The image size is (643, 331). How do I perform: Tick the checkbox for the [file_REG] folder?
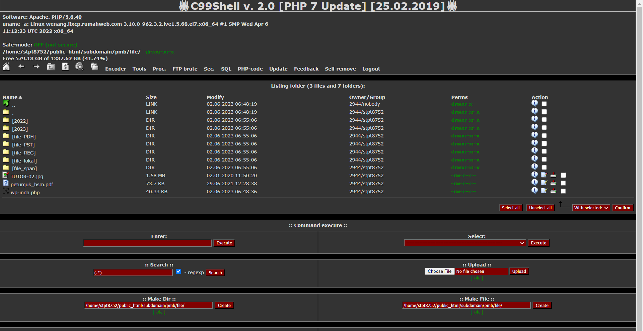click(x=544, y=151)
